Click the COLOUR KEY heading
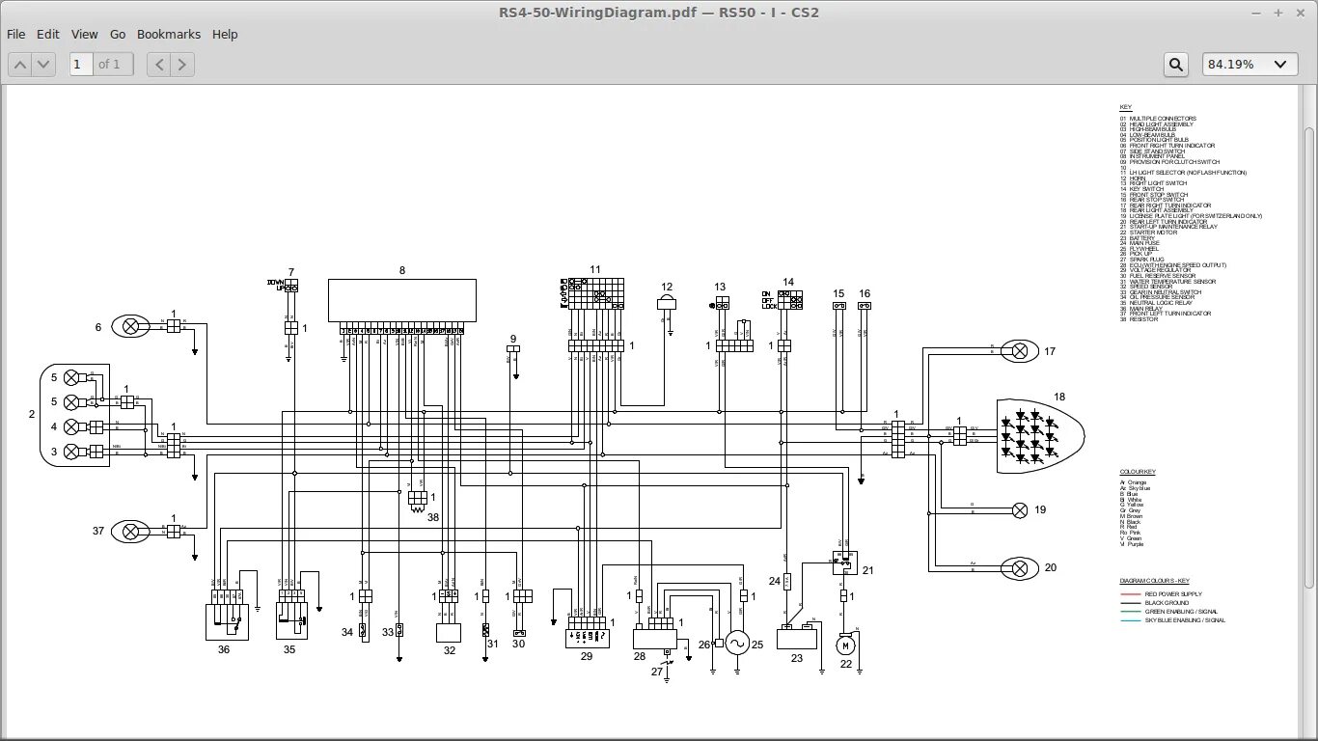Screen dimensions: 1318x741 point(1138,472)
